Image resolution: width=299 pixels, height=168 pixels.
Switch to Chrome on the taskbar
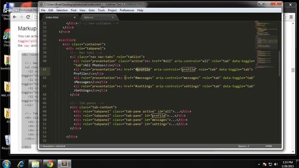click(x=50, y=164)
